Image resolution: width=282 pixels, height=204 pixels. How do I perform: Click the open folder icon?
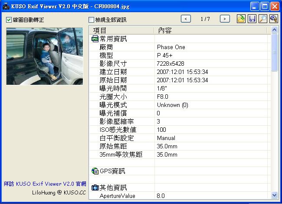click(x=241, y=19)
